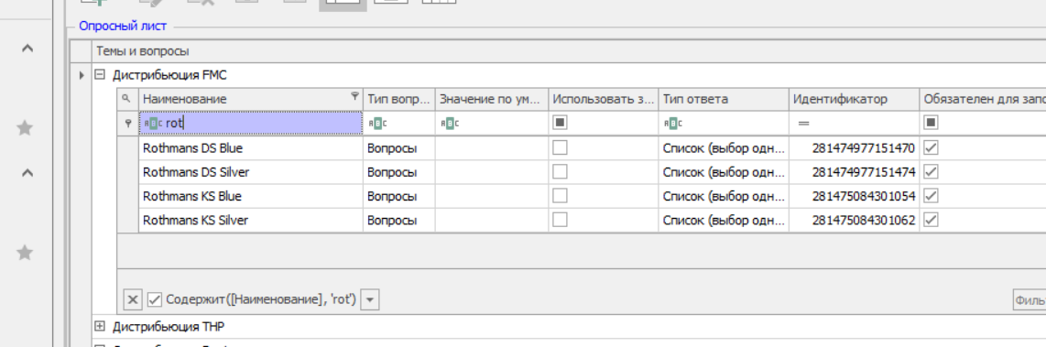
Task: Click the equals operator icon under Идентификатор
Action: pyautogui.click(x=804, y=123)
